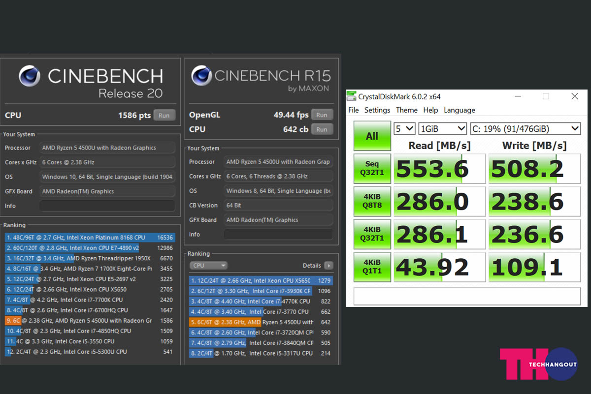Expand the Details arrow in Cinebench R15 ranking
The width and height of the screenshot is (591, 394).
(x=328, y=266)
